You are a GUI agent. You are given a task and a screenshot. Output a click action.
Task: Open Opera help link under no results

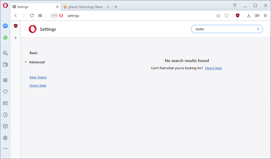click(213, 68)
